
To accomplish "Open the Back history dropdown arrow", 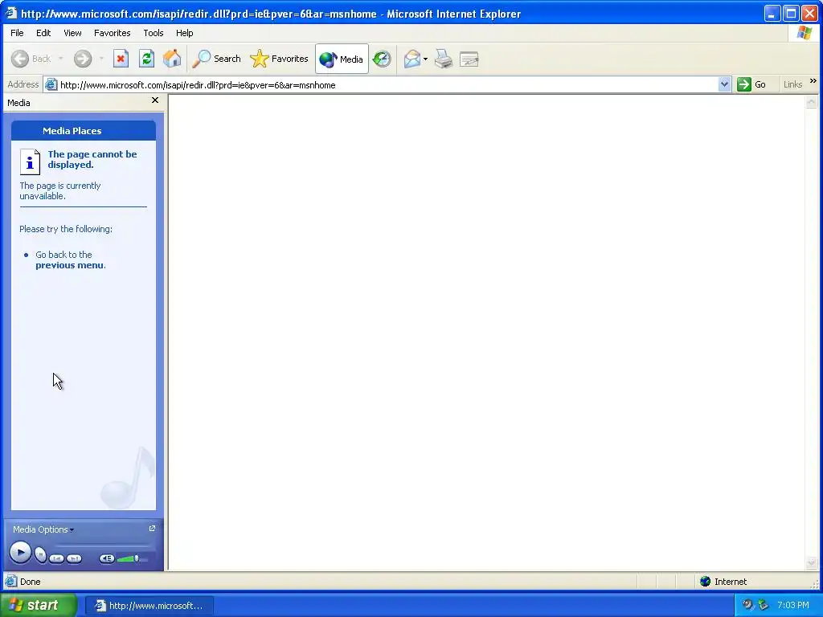I will pos(61,59).
